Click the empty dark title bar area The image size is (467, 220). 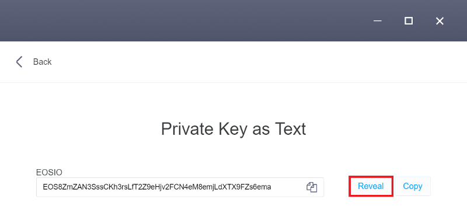click(x=179, y=21)
